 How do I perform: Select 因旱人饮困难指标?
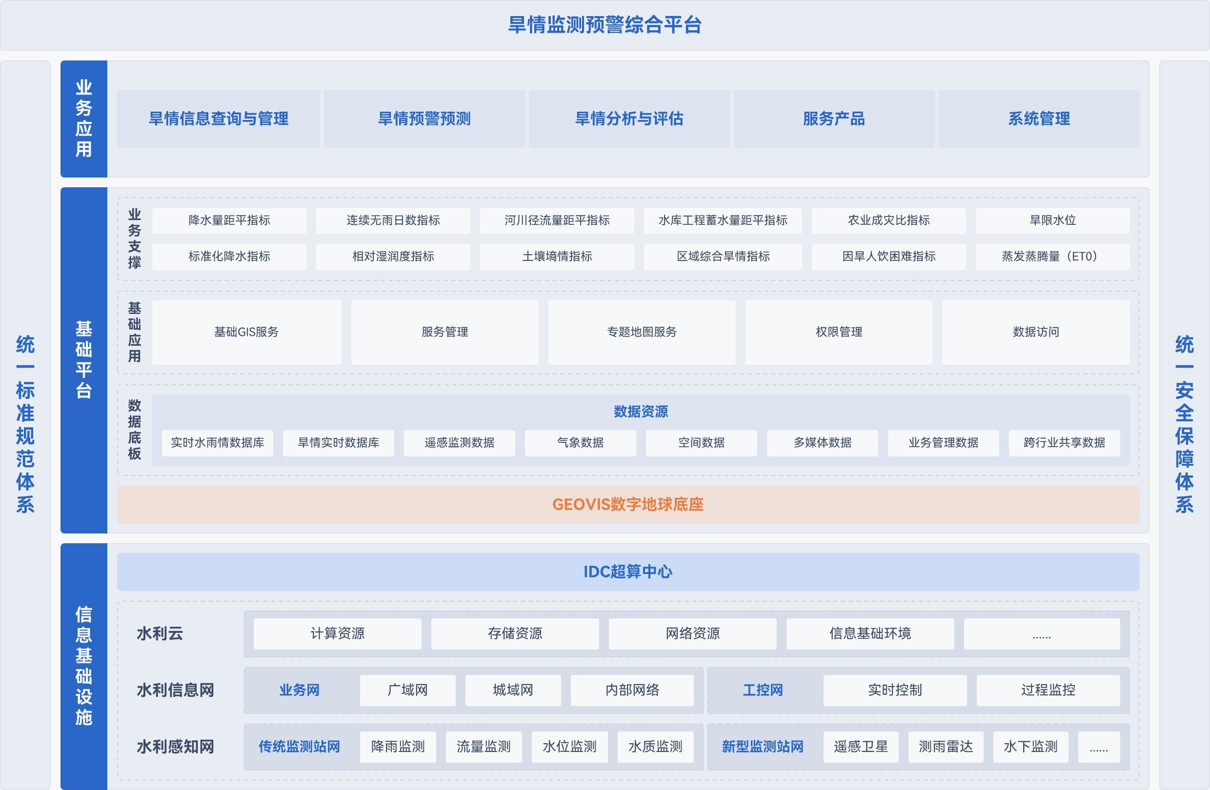[x=888, y=257]
